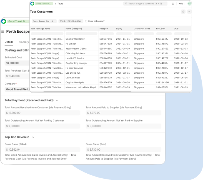Click the Country of Issue column header
Image resolution: width=203 pixels, height=180 pixels.
tap(144, 29)
